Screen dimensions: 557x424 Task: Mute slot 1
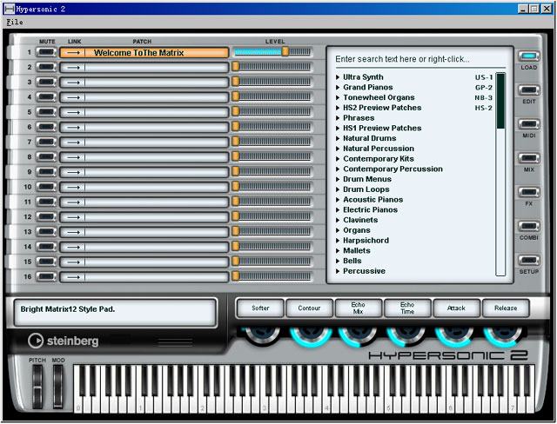46,52
